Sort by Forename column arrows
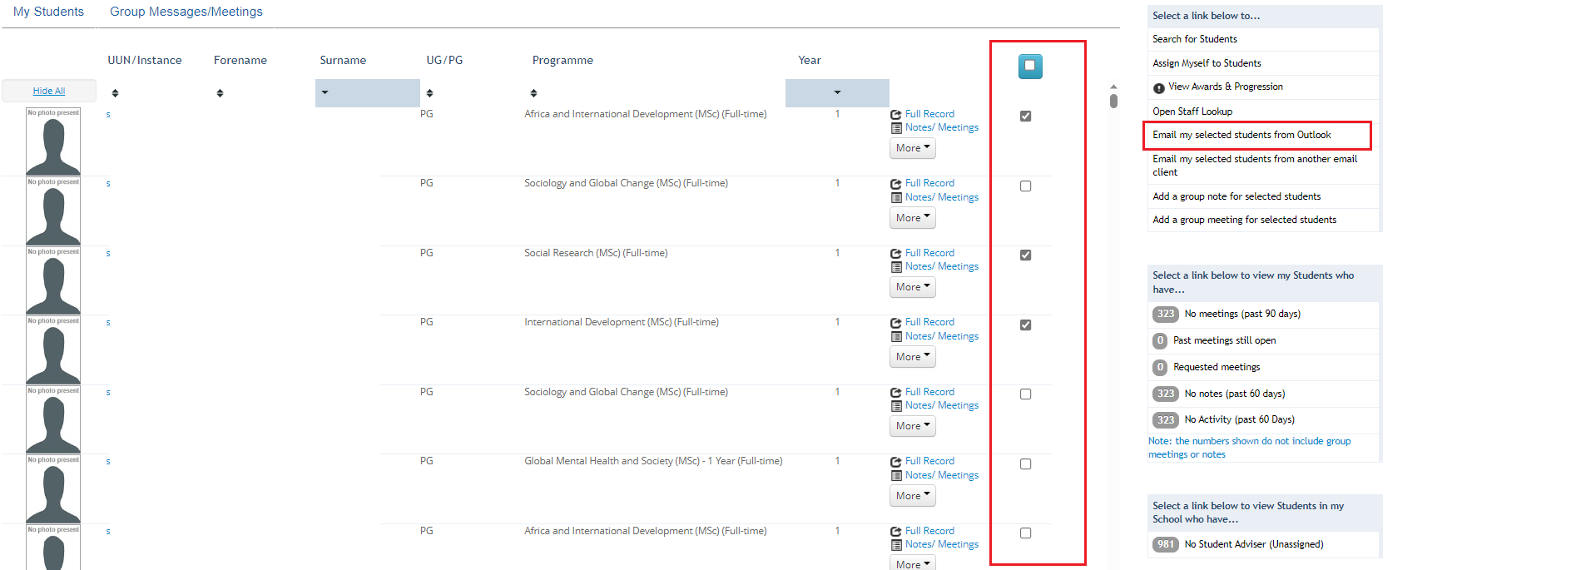 220,93
